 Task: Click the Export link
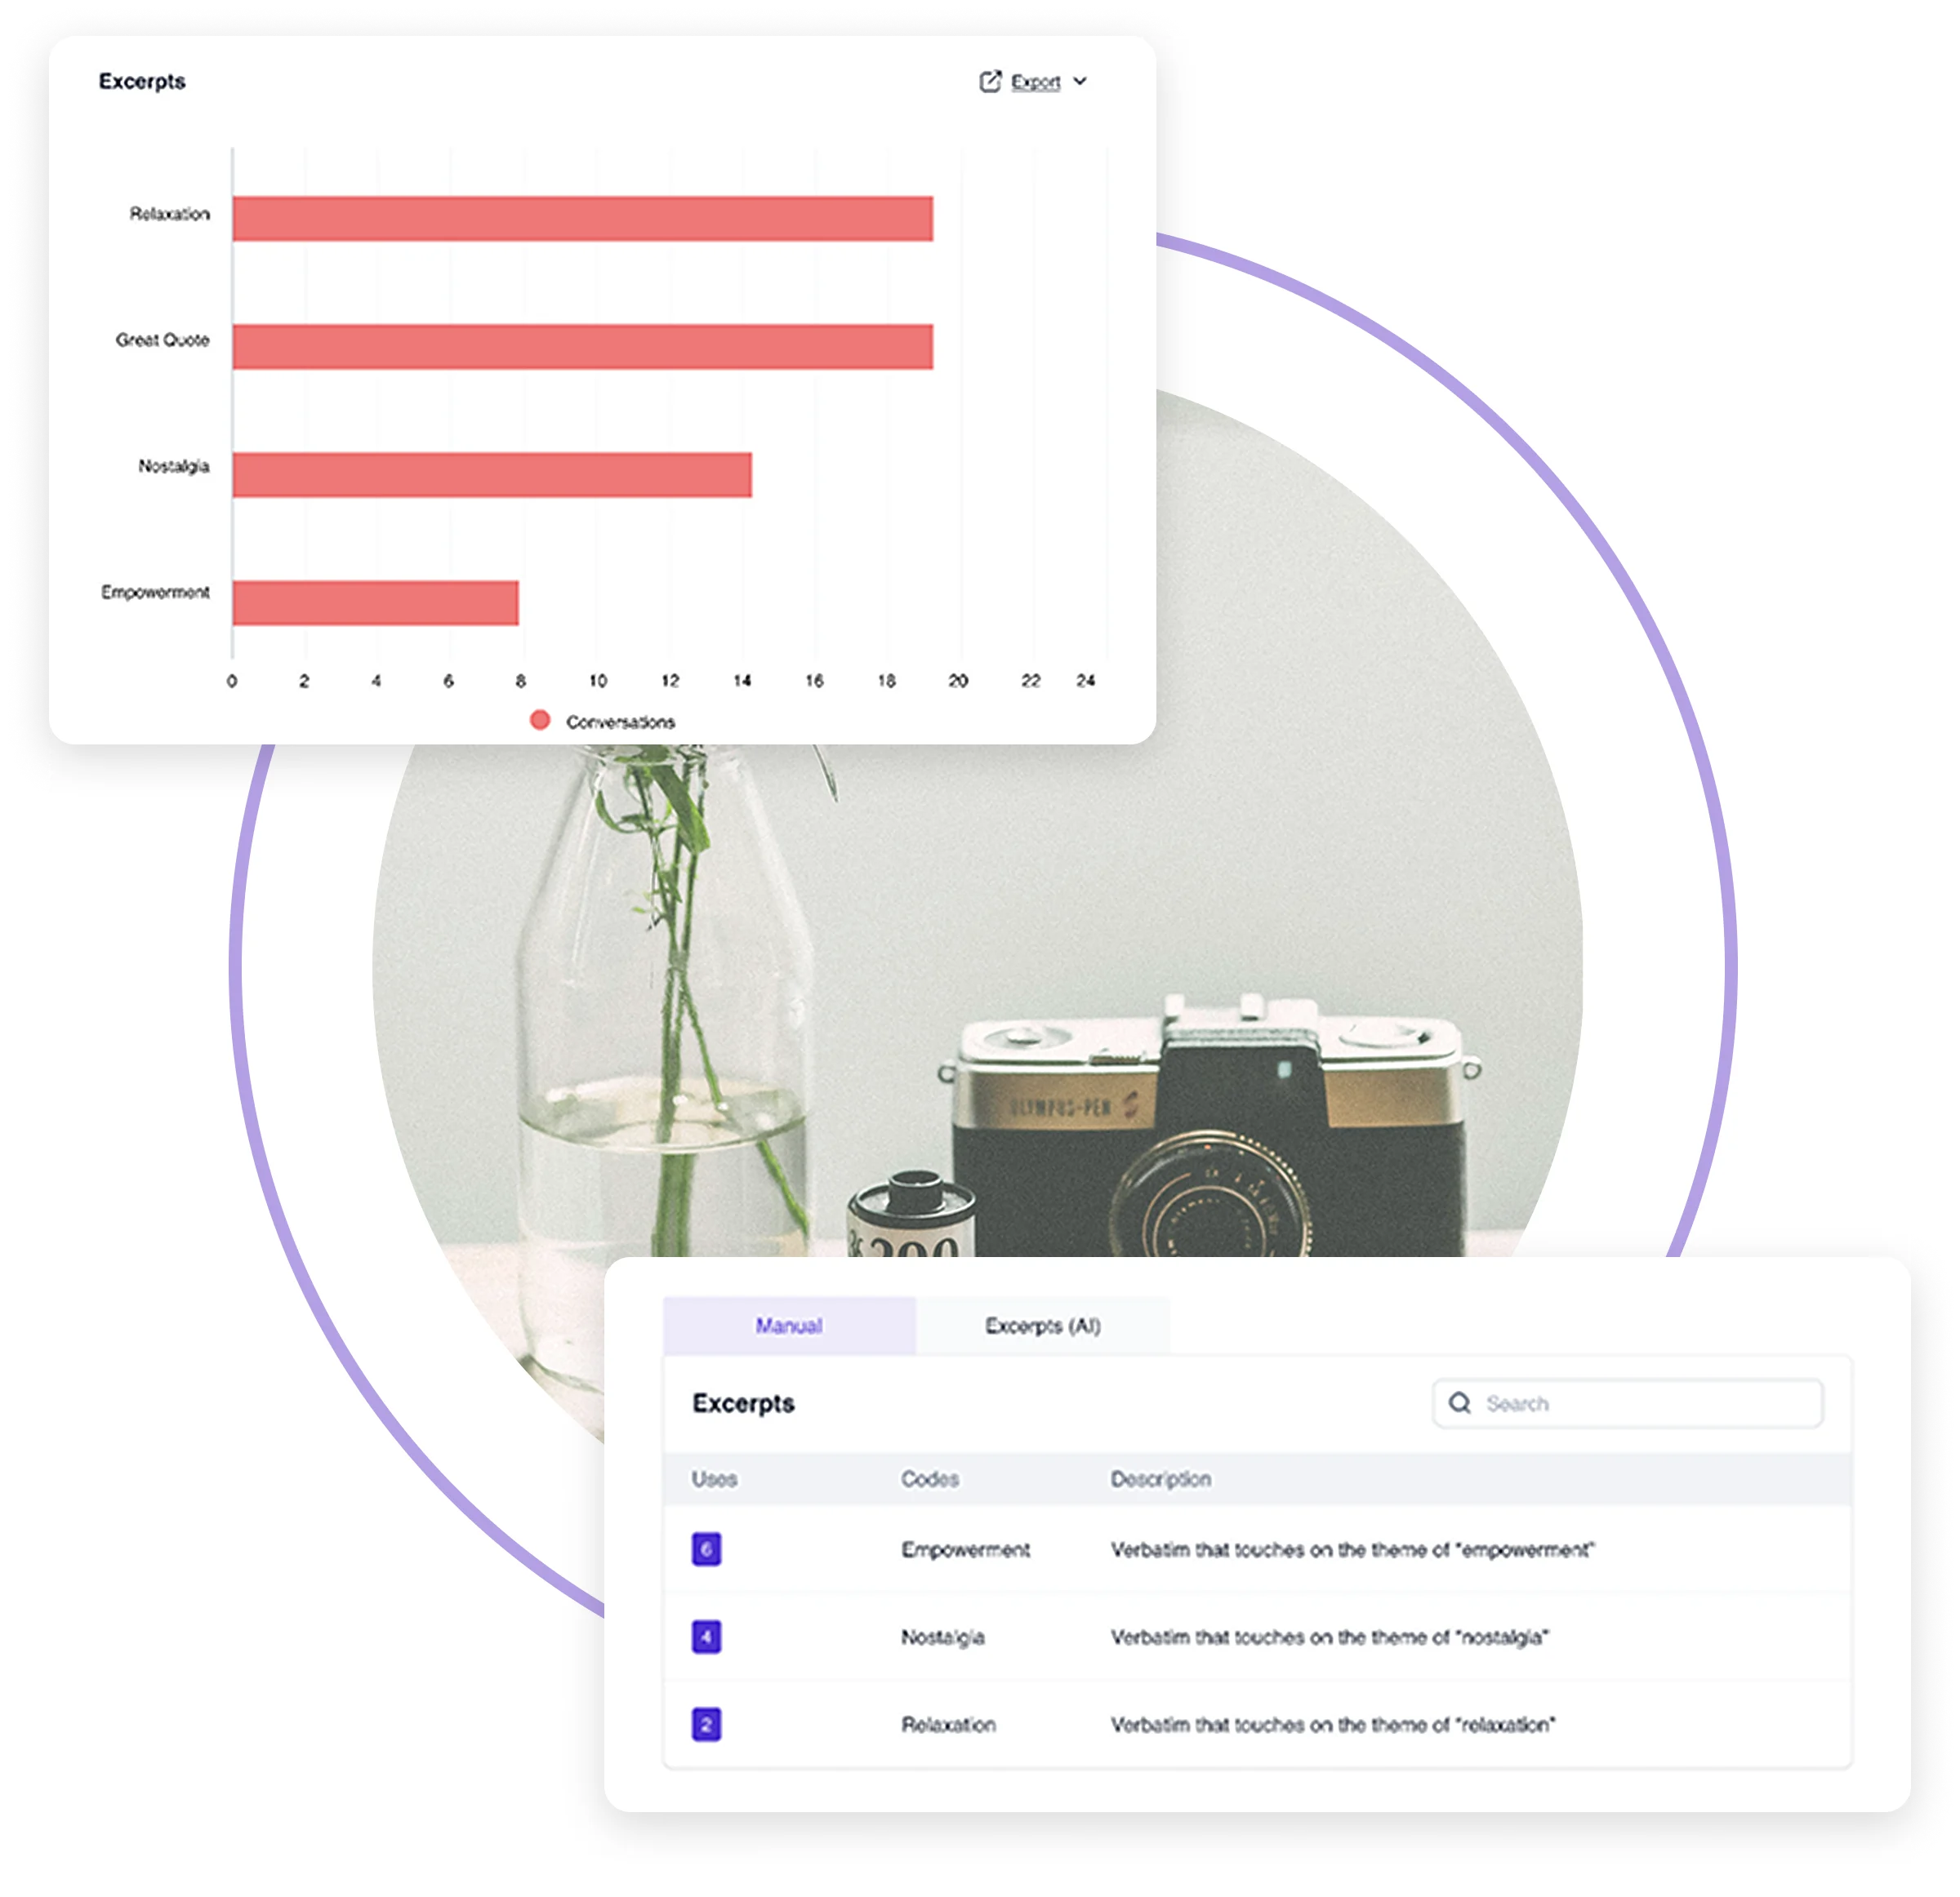[x=1035, y=82]
